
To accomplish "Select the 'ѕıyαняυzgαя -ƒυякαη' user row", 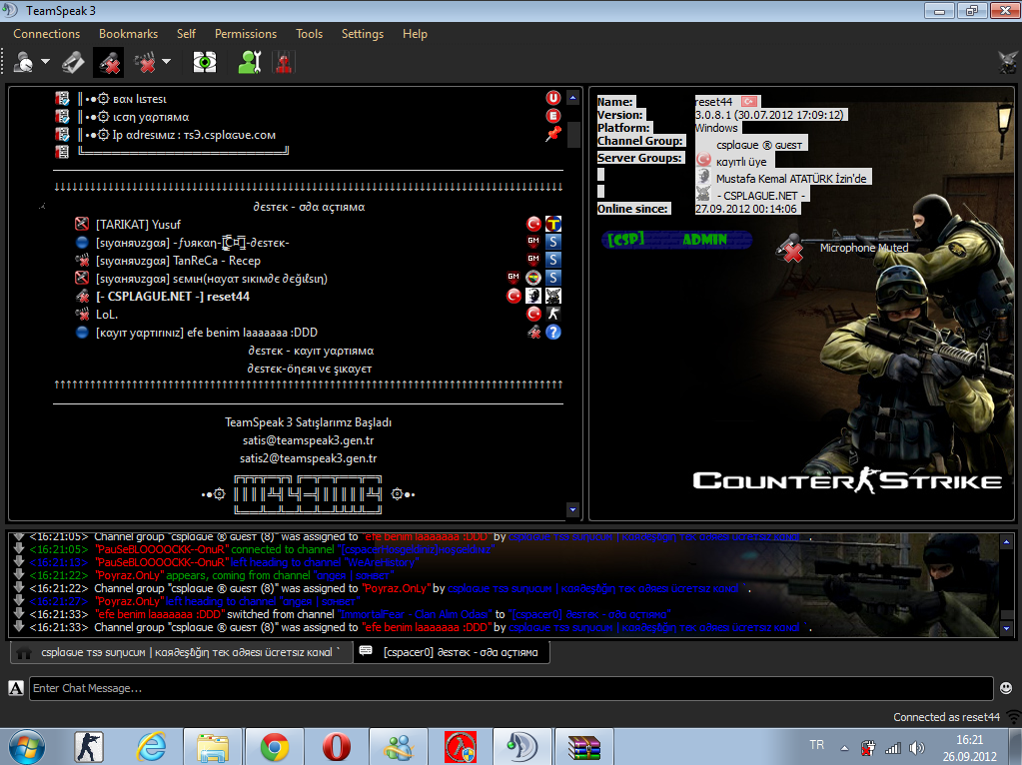I will [x=307, y=243].
